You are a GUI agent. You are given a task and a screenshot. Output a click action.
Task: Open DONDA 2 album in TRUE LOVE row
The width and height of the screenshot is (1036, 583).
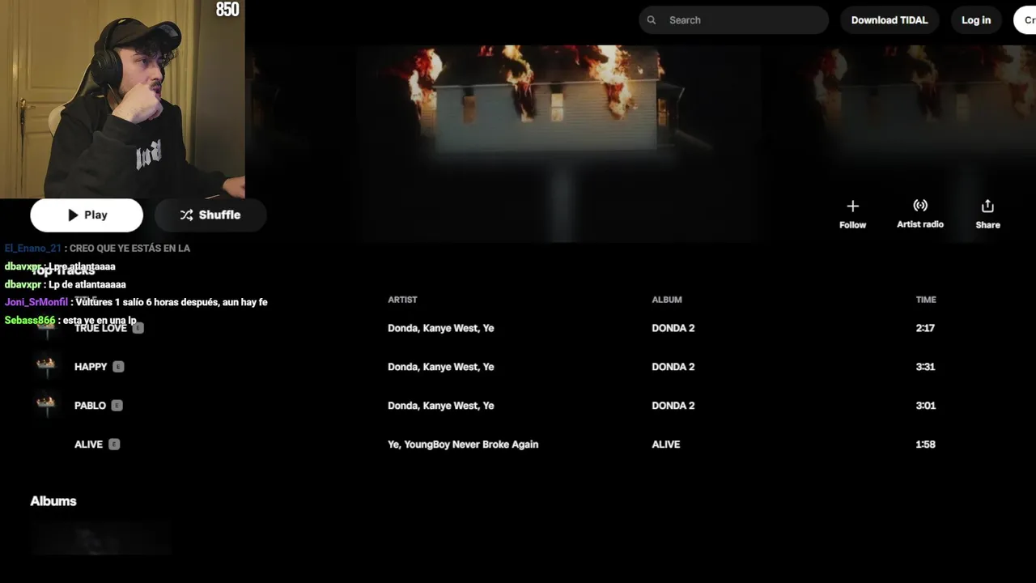[673, 328]
